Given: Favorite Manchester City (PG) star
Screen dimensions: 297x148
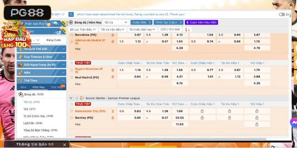Looking at the screenshot, I should coord(72,111).
